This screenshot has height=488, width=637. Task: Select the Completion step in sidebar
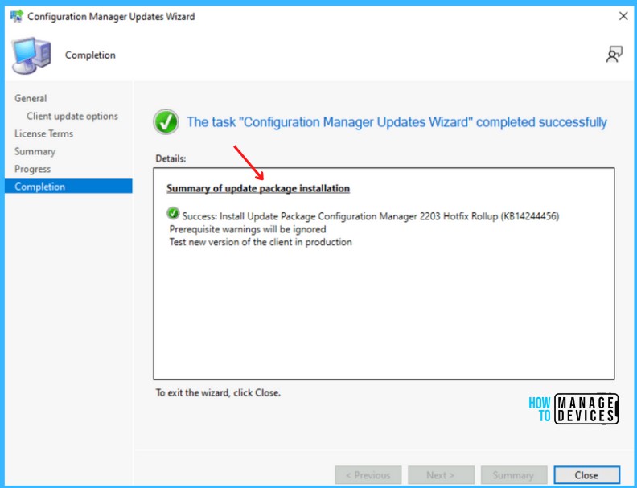(68, 187)
